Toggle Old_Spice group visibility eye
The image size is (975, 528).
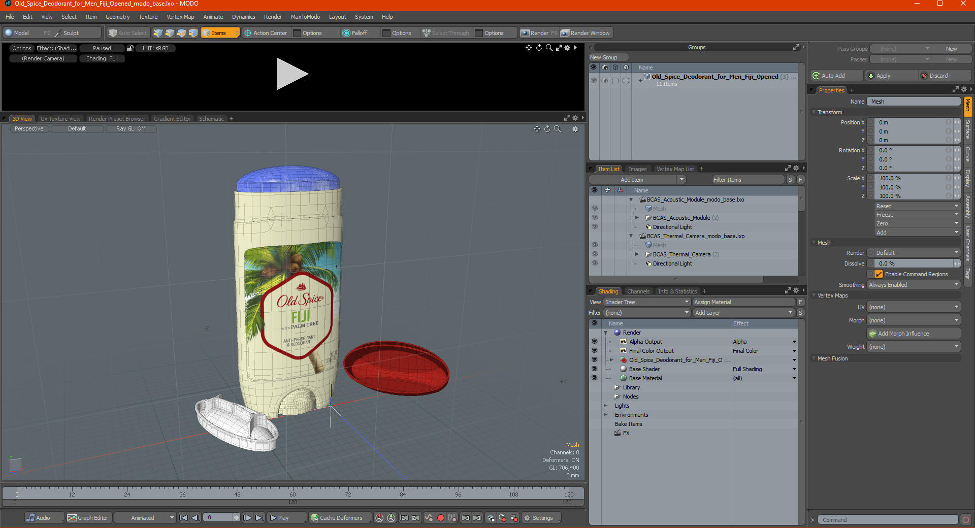pos(594,80)
